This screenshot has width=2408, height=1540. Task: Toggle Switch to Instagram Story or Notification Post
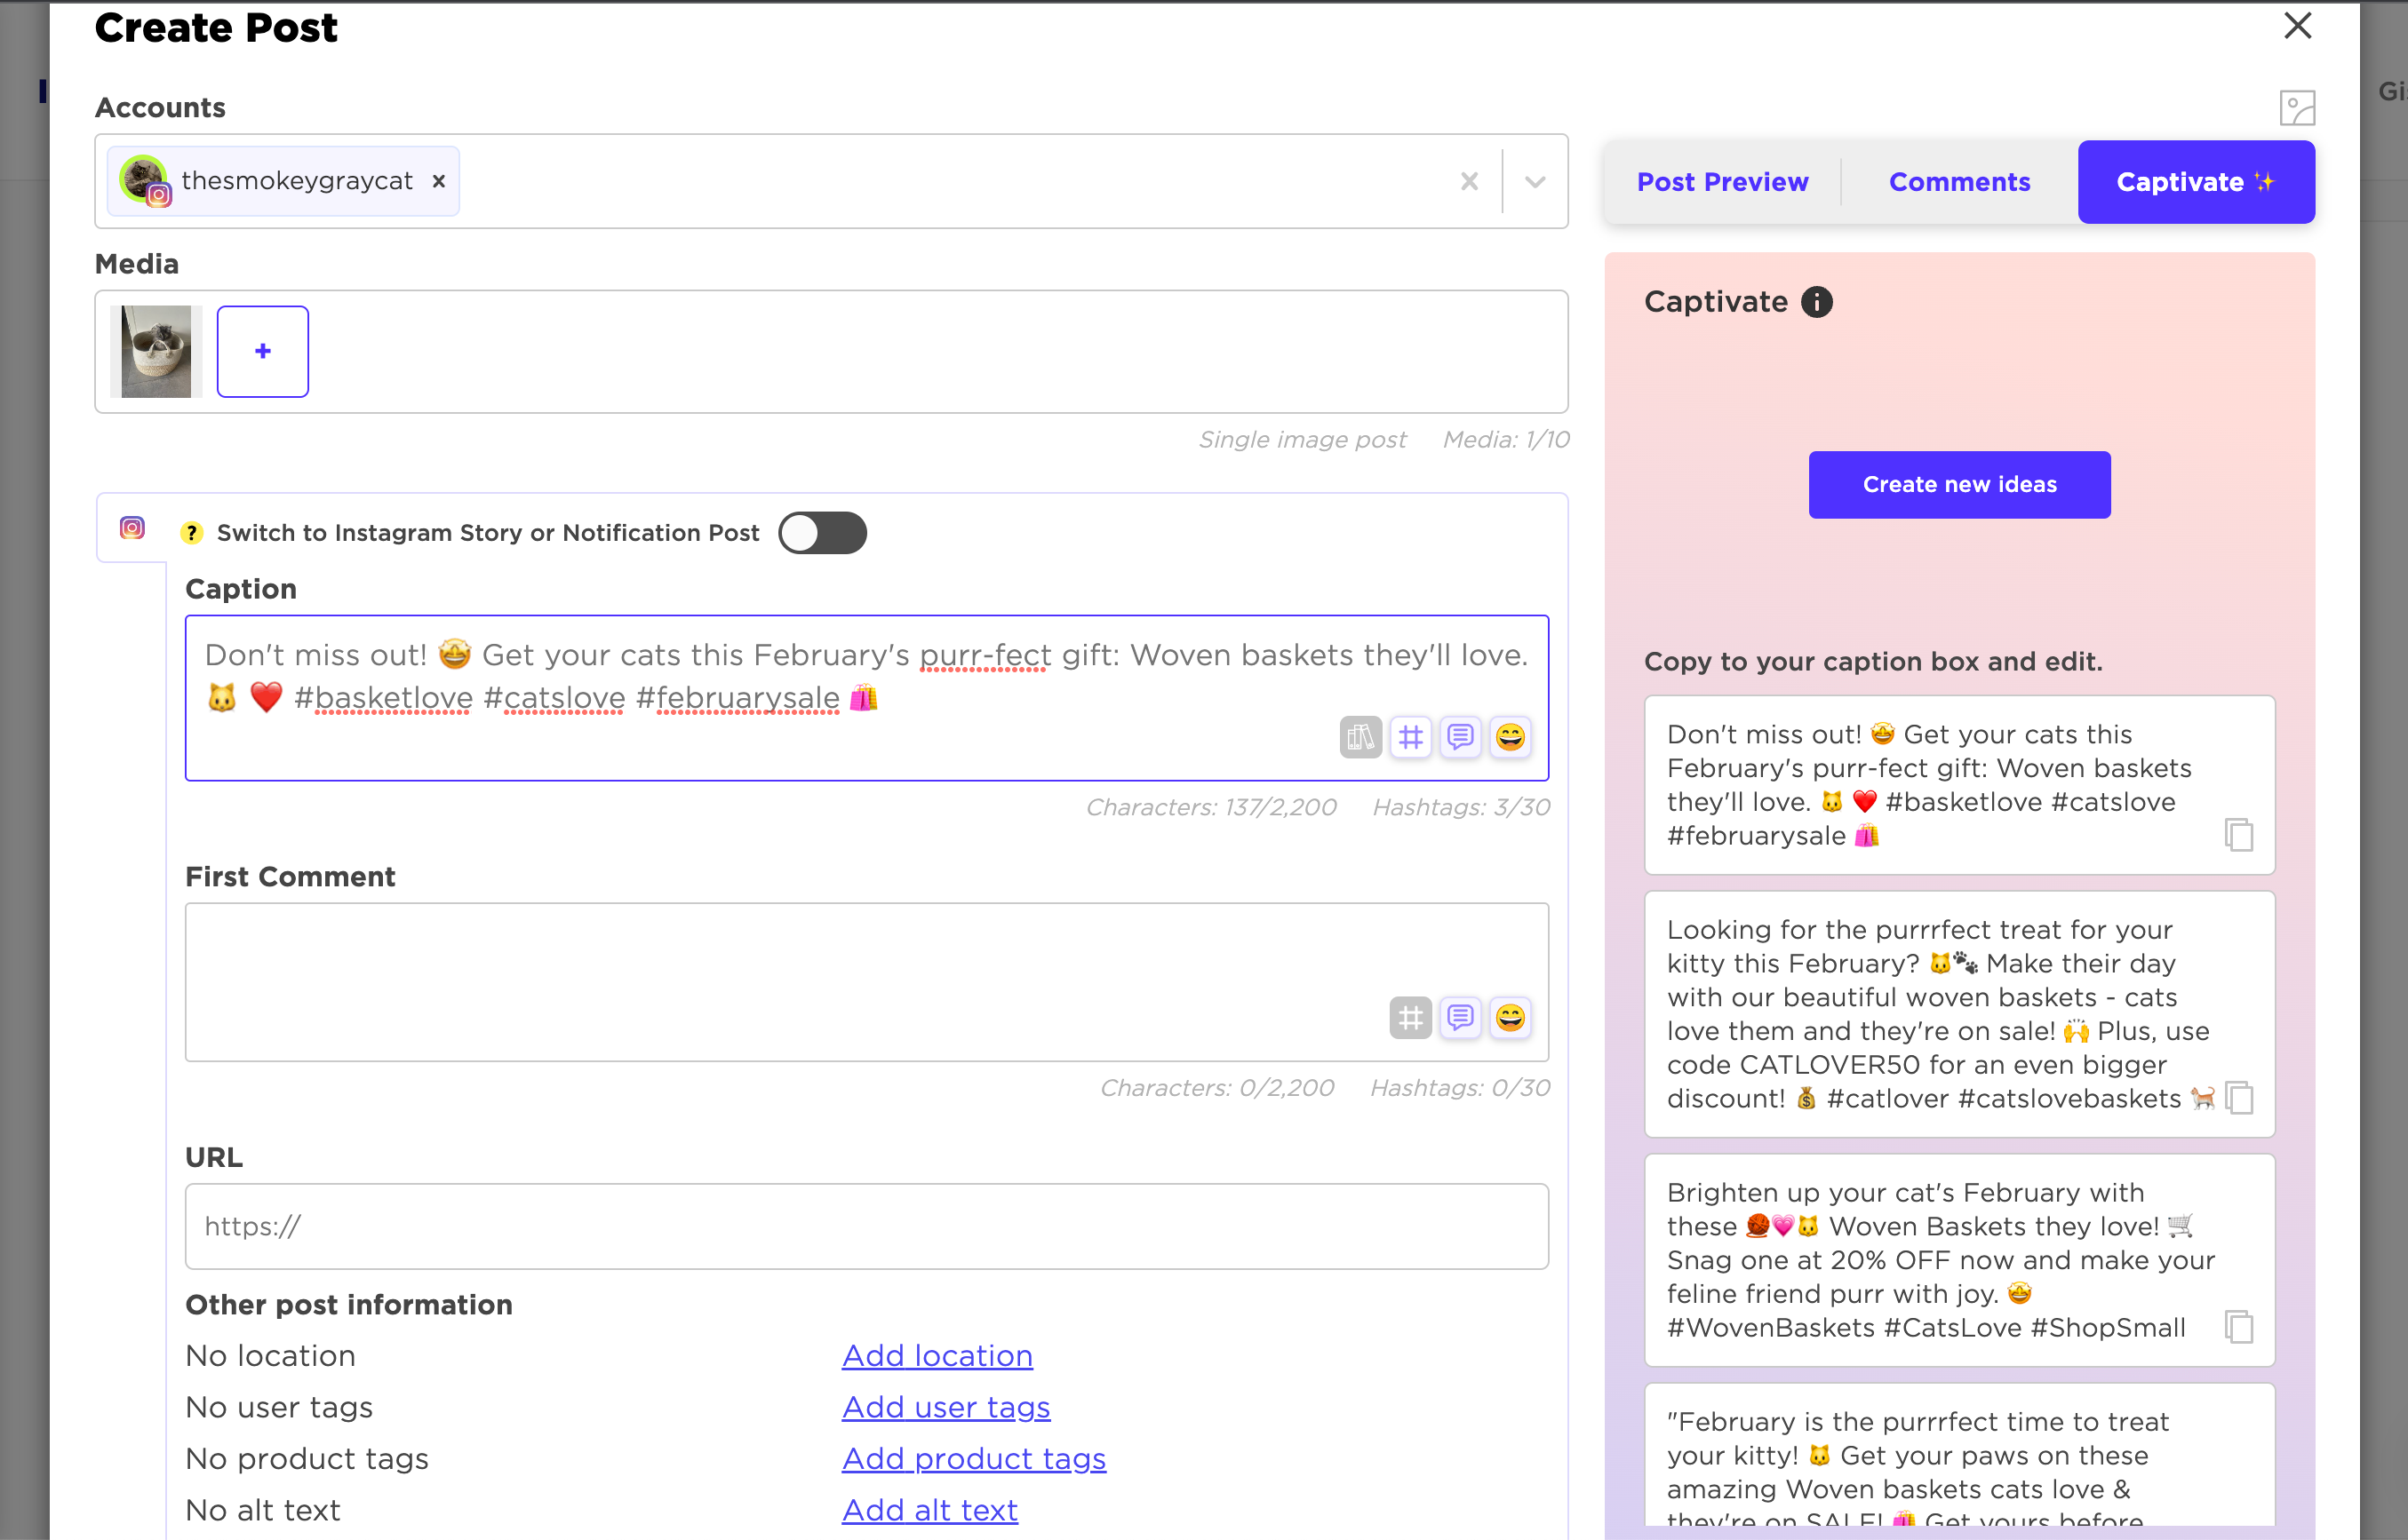821,533
